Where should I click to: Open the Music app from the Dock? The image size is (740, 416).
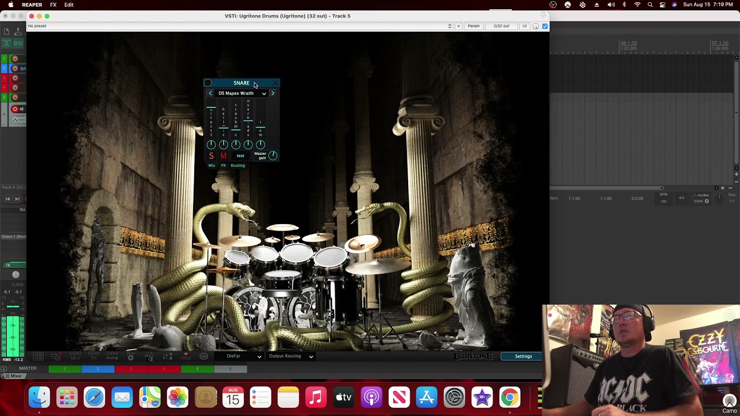pos(316,398)
